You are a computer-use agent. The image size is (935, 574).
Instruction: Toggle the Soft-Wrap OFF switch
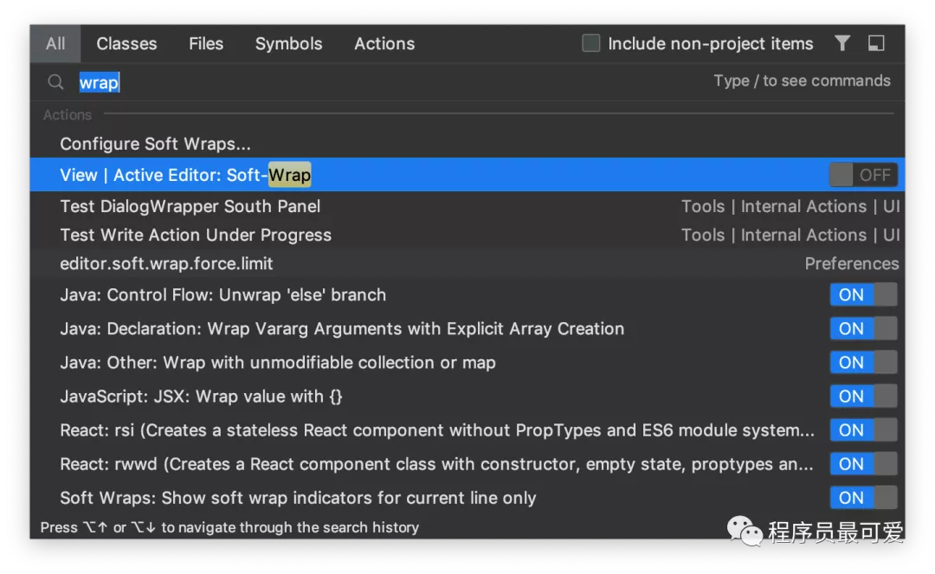tap(863, 175)
